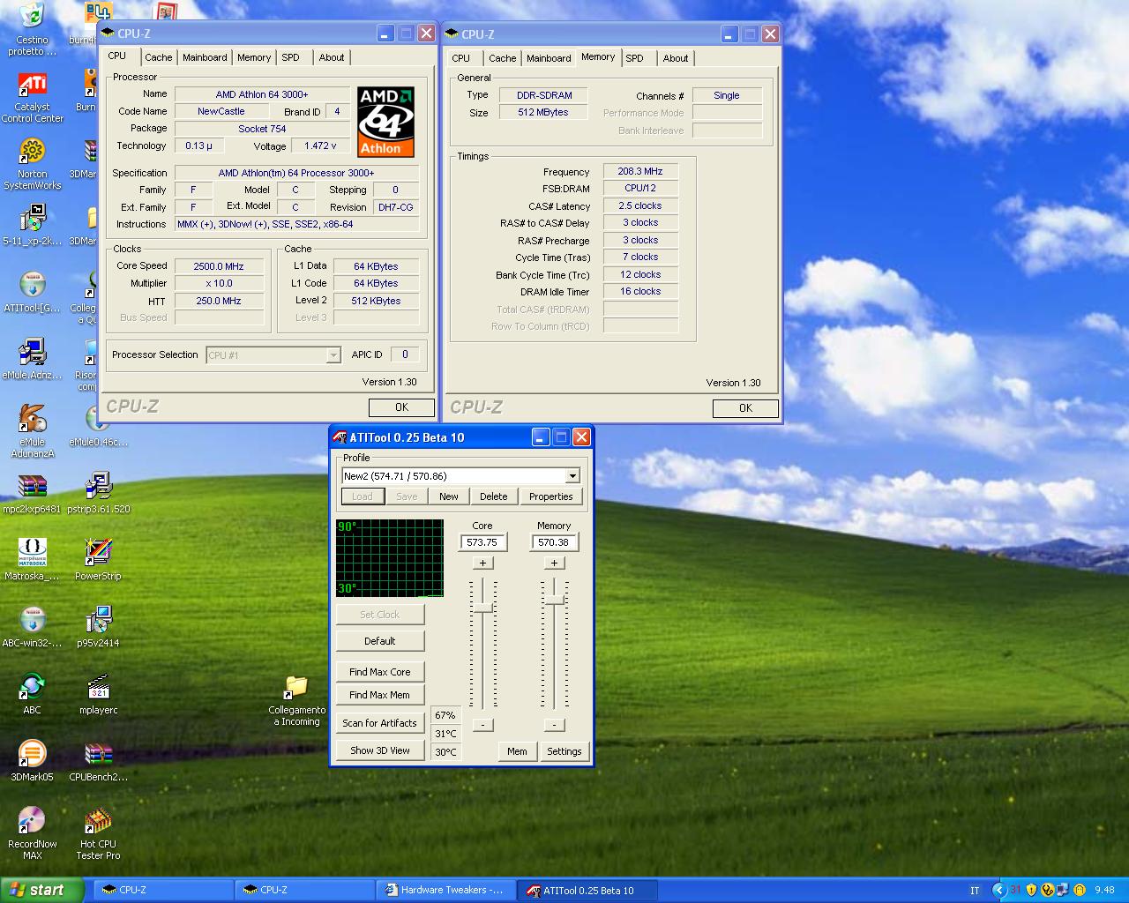This screenshot has width=1129, height=903.
Task: Open SPD tab in right CPU-Z window
Action: point(634,58)
